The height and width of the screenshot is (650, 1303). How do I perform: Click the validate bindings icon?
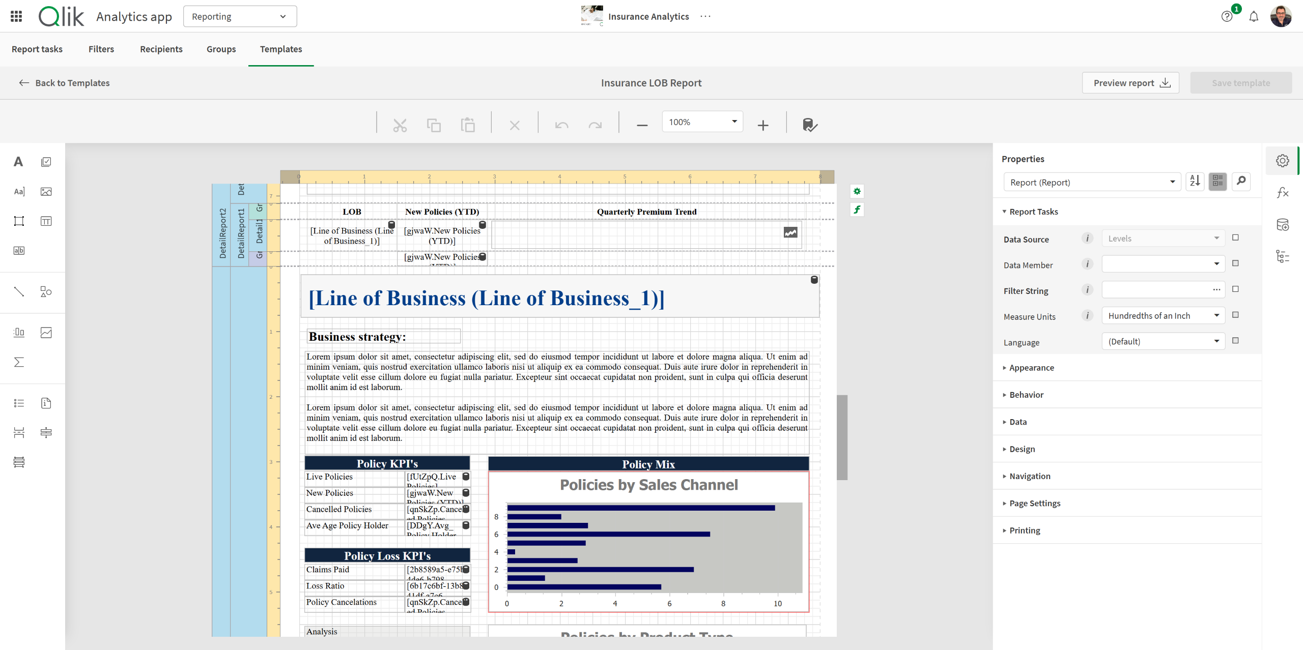pyautogui.click(x=809, y=125)
